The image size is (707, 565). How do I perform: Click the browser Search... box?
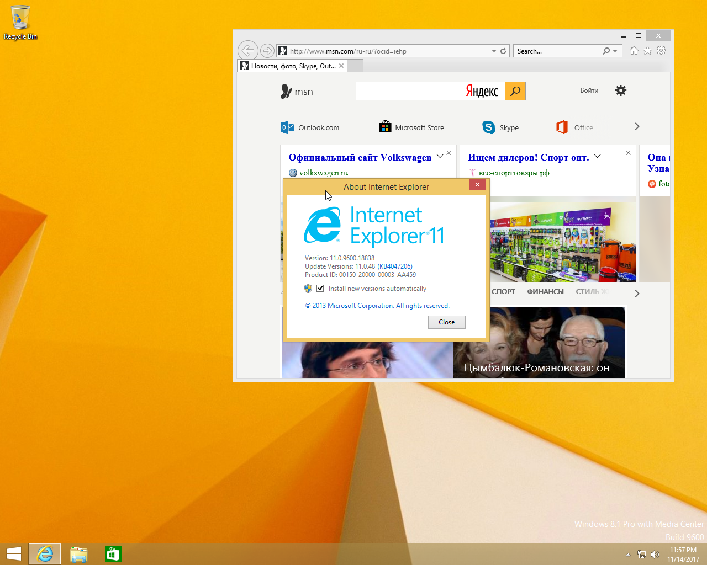pyautogui.click(x=557, y=51)
